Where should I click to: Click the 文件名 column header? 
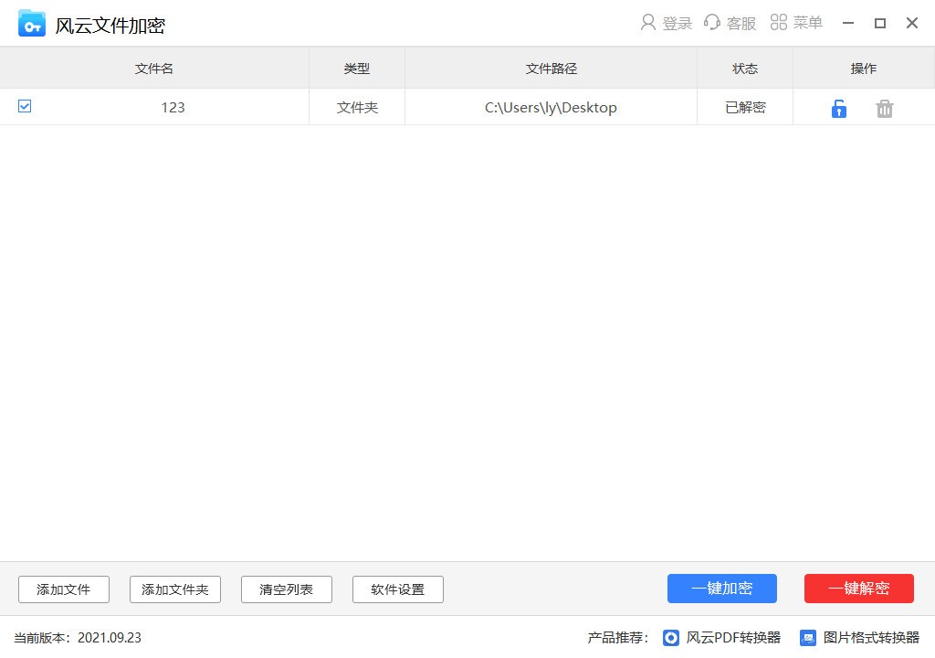154,69
